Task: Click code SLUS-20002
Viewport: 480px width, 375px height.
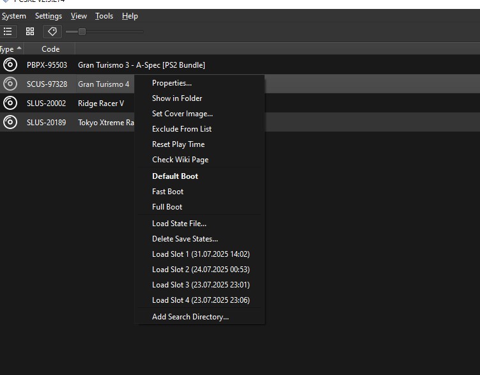Action: (46, 103)
